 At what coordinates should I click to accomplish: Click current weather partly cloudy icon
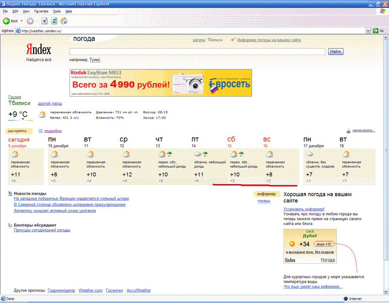tap(42, 115)
